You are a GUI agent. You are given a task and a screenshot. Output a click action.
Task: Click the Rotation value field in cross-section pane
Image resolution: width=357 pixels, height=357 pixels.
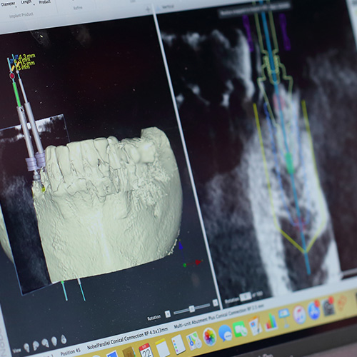pos(245,297)
